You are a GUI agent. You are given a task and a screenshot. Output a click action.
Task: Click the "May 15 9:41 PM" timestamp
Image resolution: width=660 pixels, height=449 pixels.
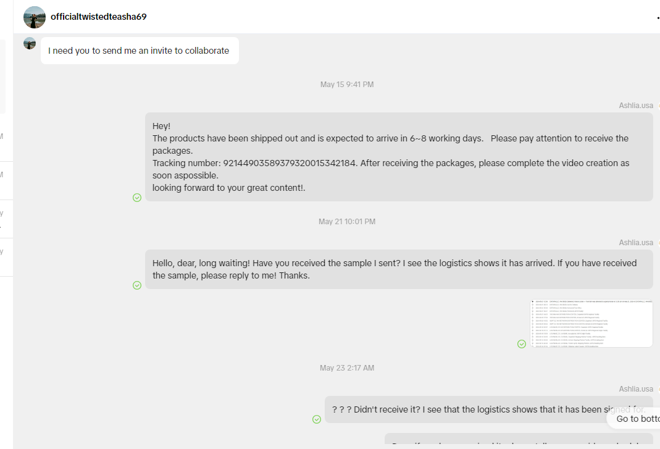[347, 85]
